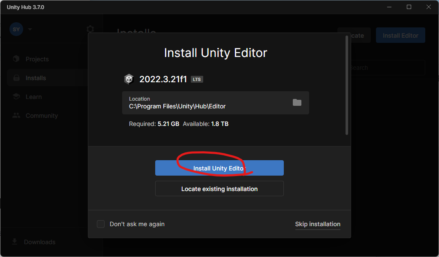Click the Unity cube logo beside 2022.3.21f1
Viewport: 439px width, 257px height.
pos(129,79)
